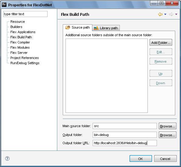Viewport: 181px width, 167px height.
Task: Click the Fx application icon in title bar
Action: [4, 5]
